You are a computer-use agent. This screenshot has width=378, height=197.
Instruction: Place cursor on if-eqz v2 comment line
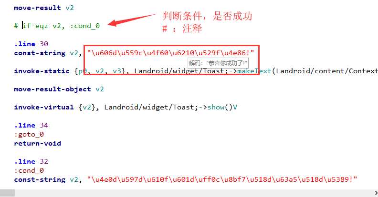(x=57, y=26)
